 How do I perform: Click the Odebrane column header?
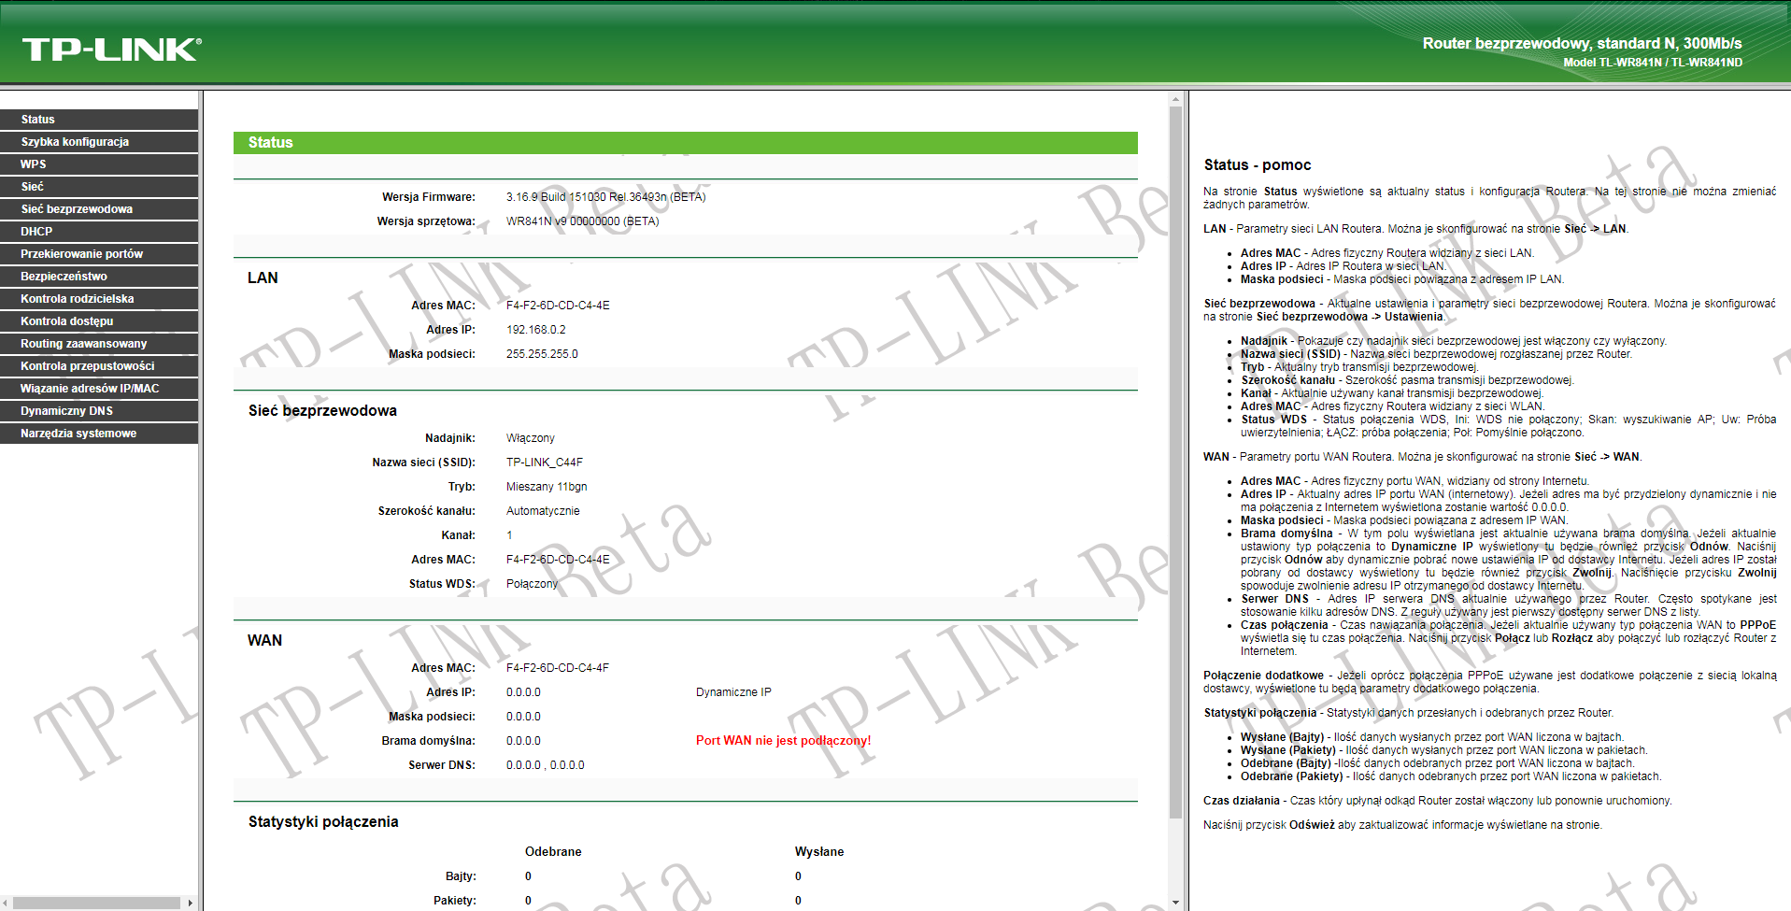click(x=553, y=852)
